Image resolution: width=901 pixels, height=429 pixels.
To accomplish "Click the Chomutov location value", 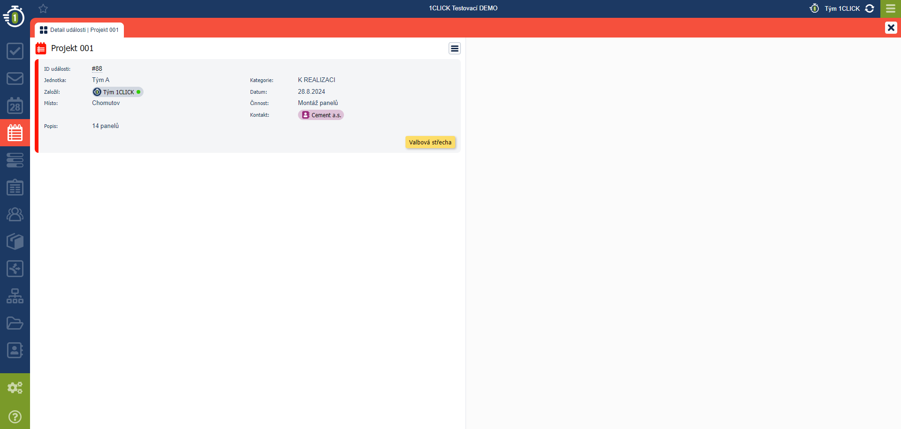I will point(106,103).
